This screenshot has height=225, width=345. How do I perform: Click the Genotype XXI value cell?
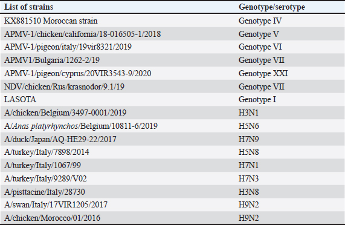(263, 73)
